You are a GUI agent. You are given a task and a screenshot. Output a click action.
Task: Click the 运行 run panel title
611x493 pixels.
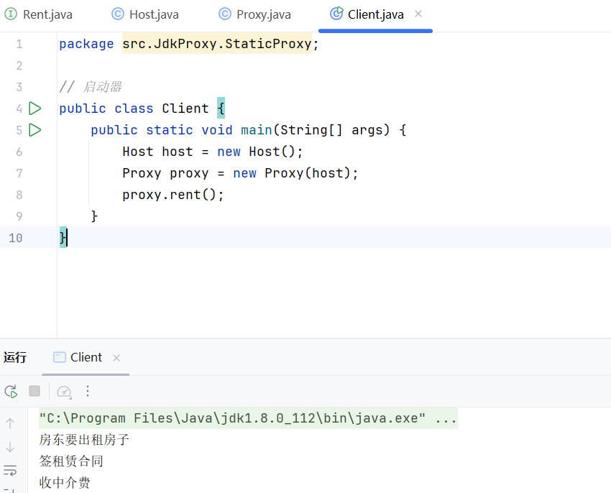click(15, 358)
